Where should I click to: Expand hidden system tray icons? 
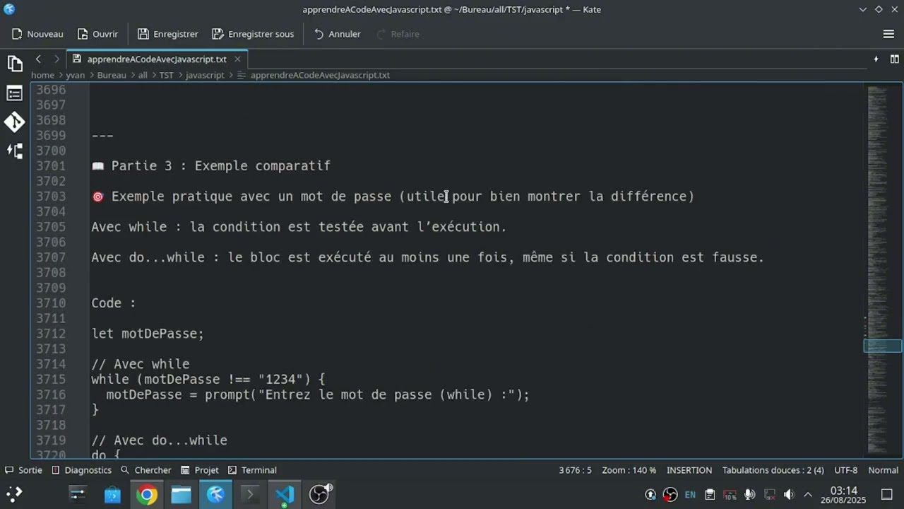(x=808, y=495)
